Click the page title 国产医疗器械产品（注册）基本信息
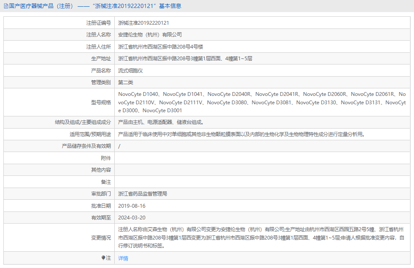 tap(95, 6)
